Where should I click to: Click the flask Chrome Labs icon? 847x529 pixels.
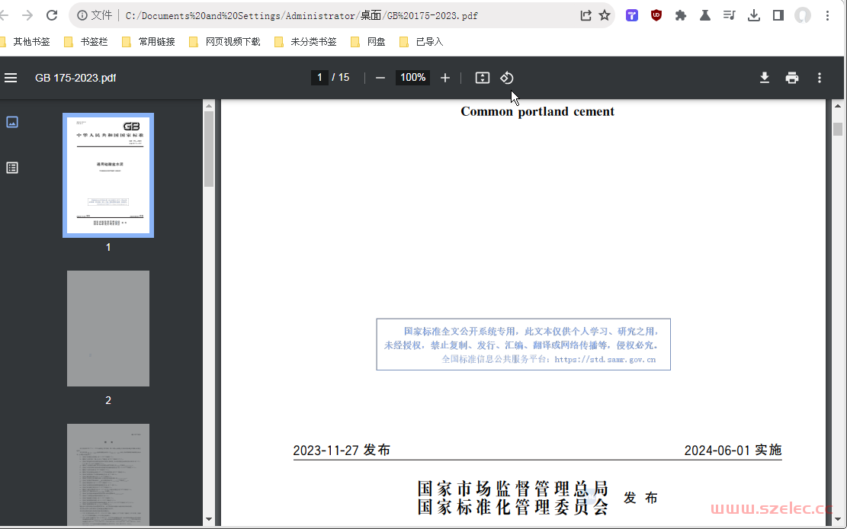[x=705, y=16]
